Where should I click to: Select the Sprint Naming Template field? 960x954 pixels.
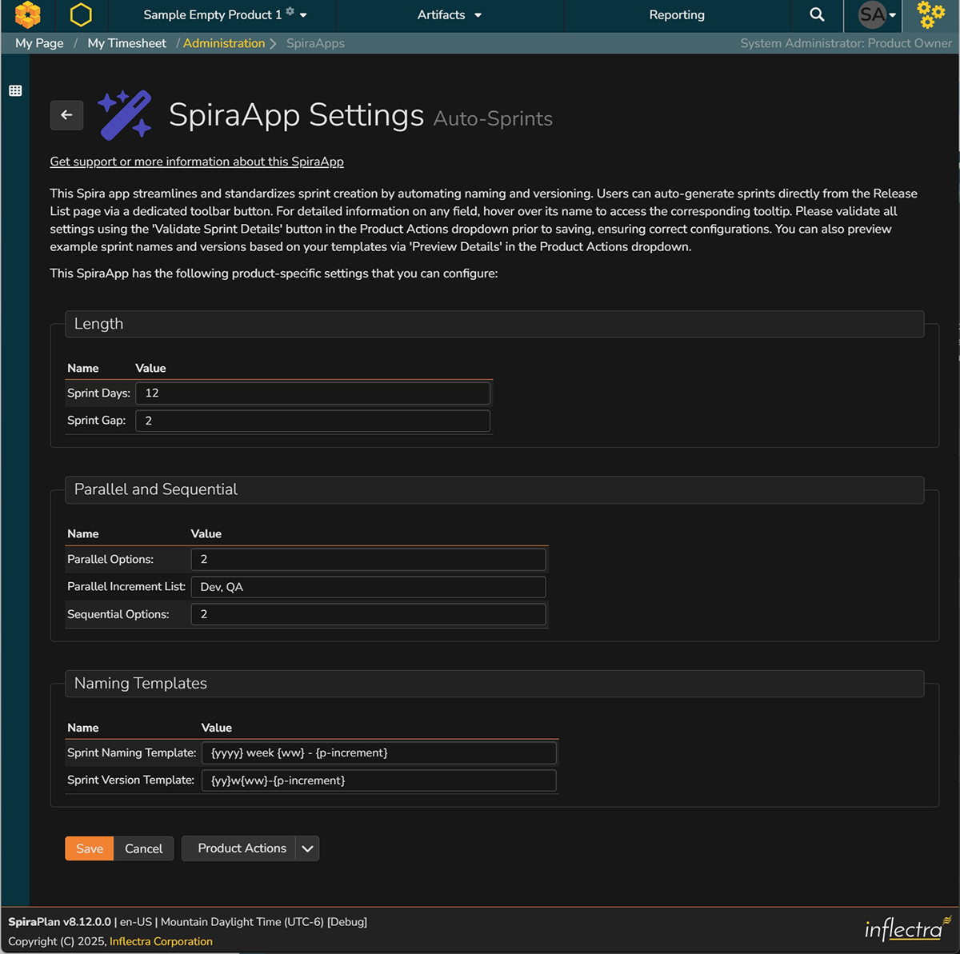coord(378,752)
